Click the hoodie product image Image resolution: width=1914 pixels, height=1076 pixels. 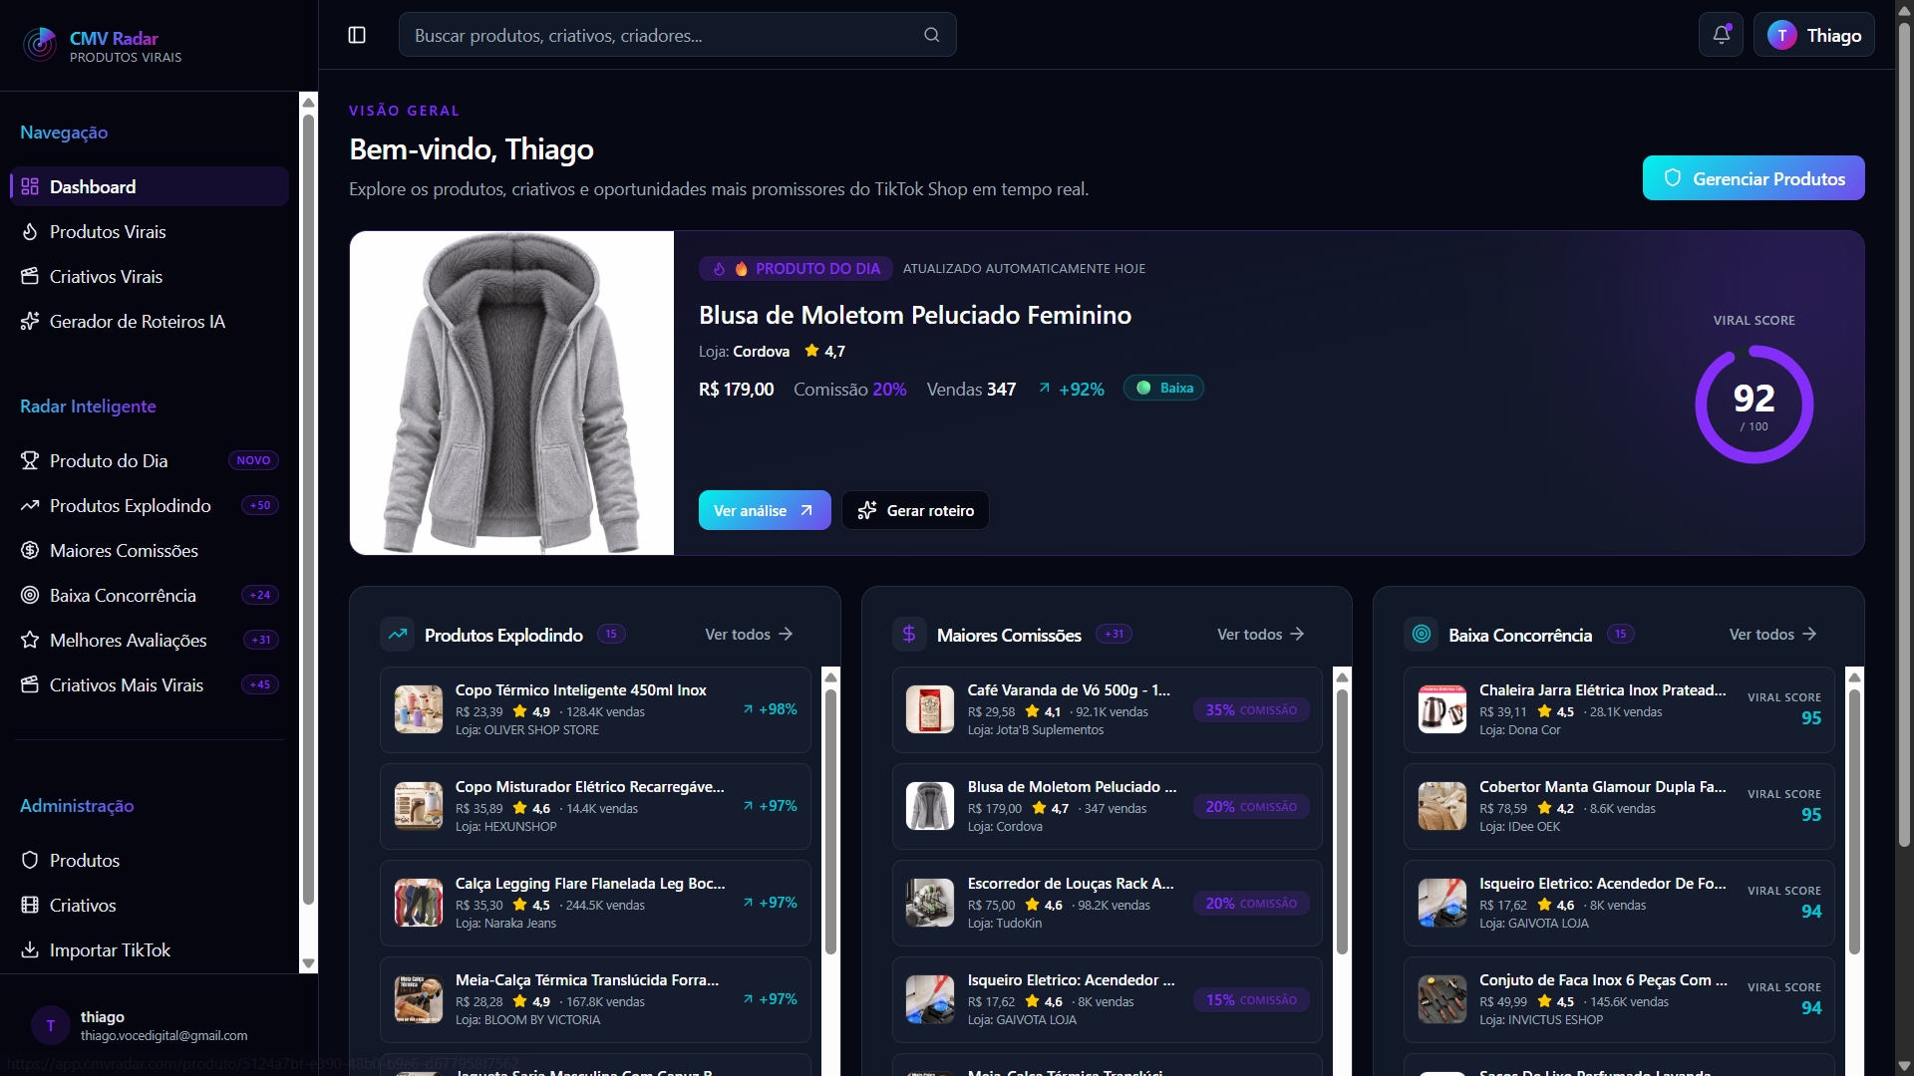[511, 393]
